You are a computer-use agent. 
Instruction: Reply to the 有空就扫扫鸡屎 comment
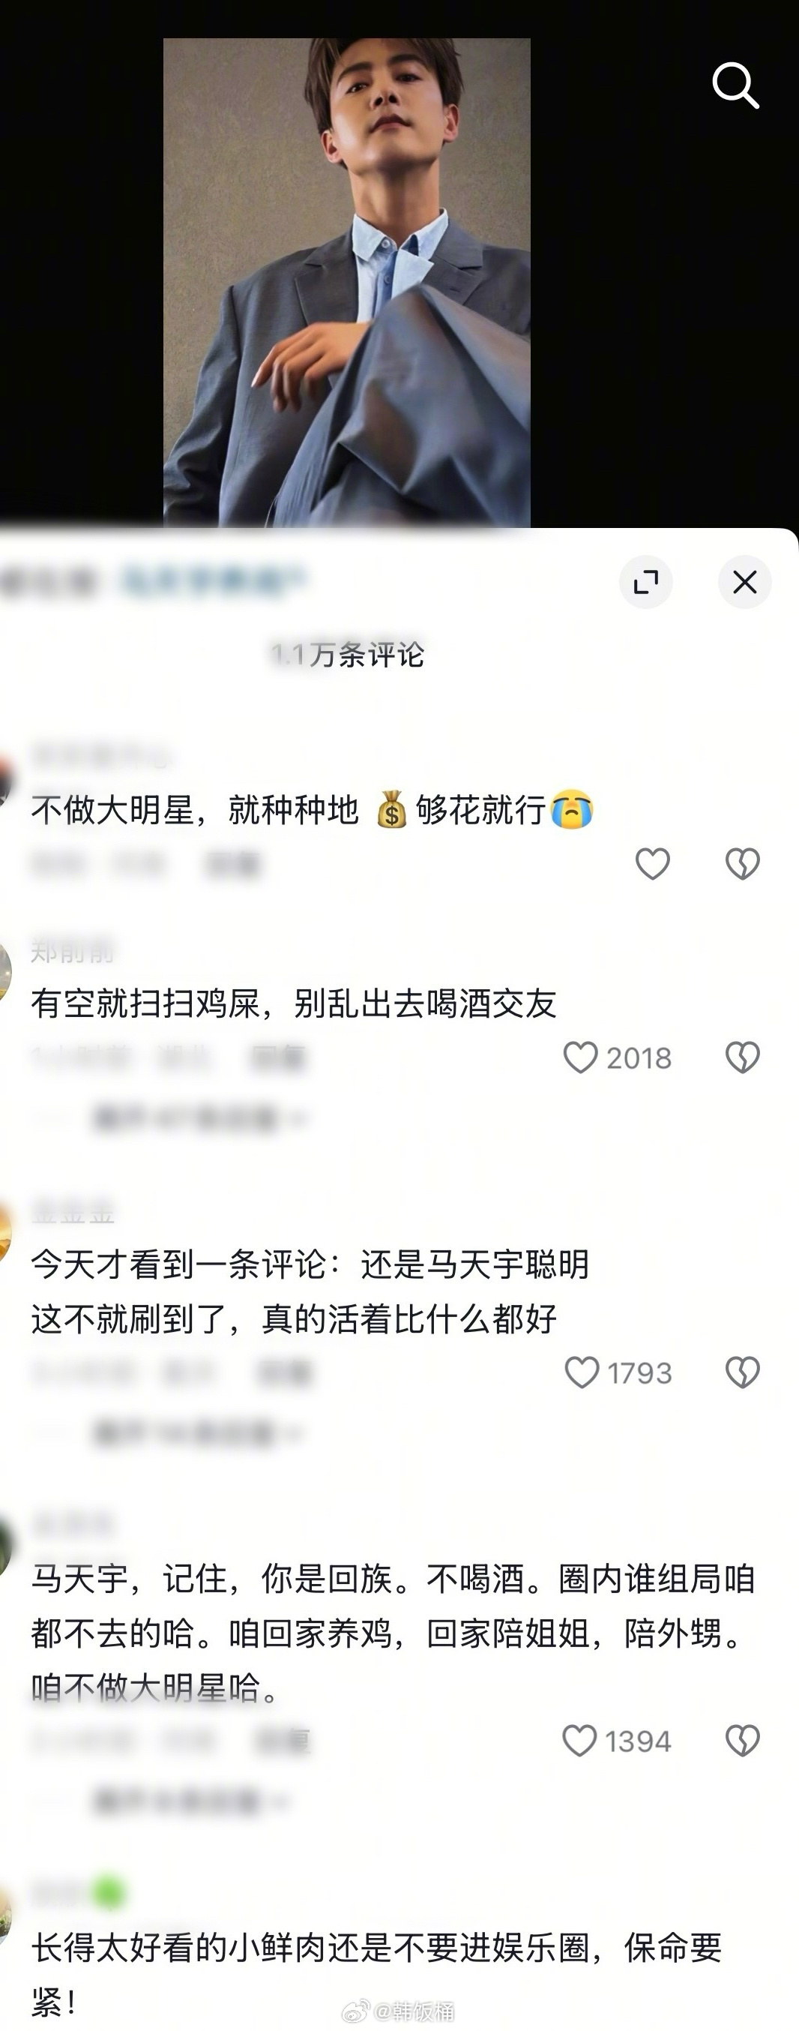click(277, 1058)
